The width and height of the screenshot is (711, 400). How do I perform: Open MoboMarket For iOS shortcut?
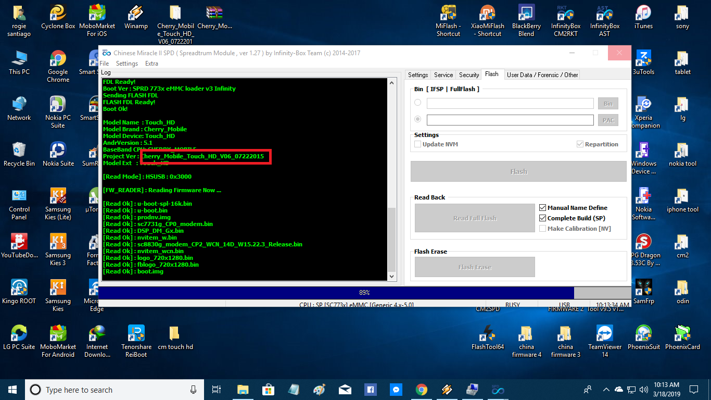pyautogui.click(x=97, y=21)
